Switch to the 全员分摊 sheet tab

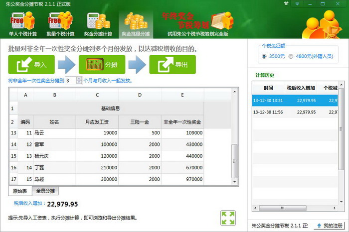[x=45, y=191]
